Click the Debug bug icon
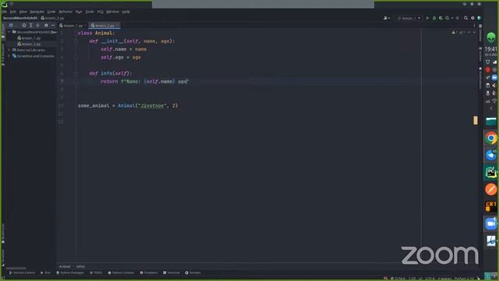 point(434,18)
